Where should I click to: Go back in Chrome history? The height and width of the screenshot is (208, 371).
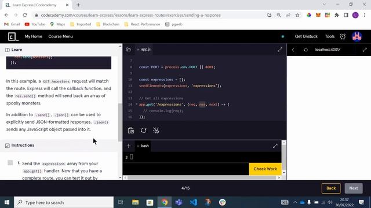pos(6,15)
